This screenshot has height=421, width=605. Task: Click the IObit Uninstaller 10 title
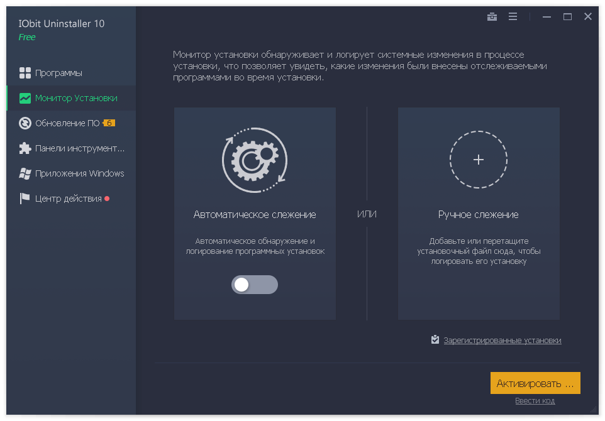pyautogui.click(x=62, y=23)
